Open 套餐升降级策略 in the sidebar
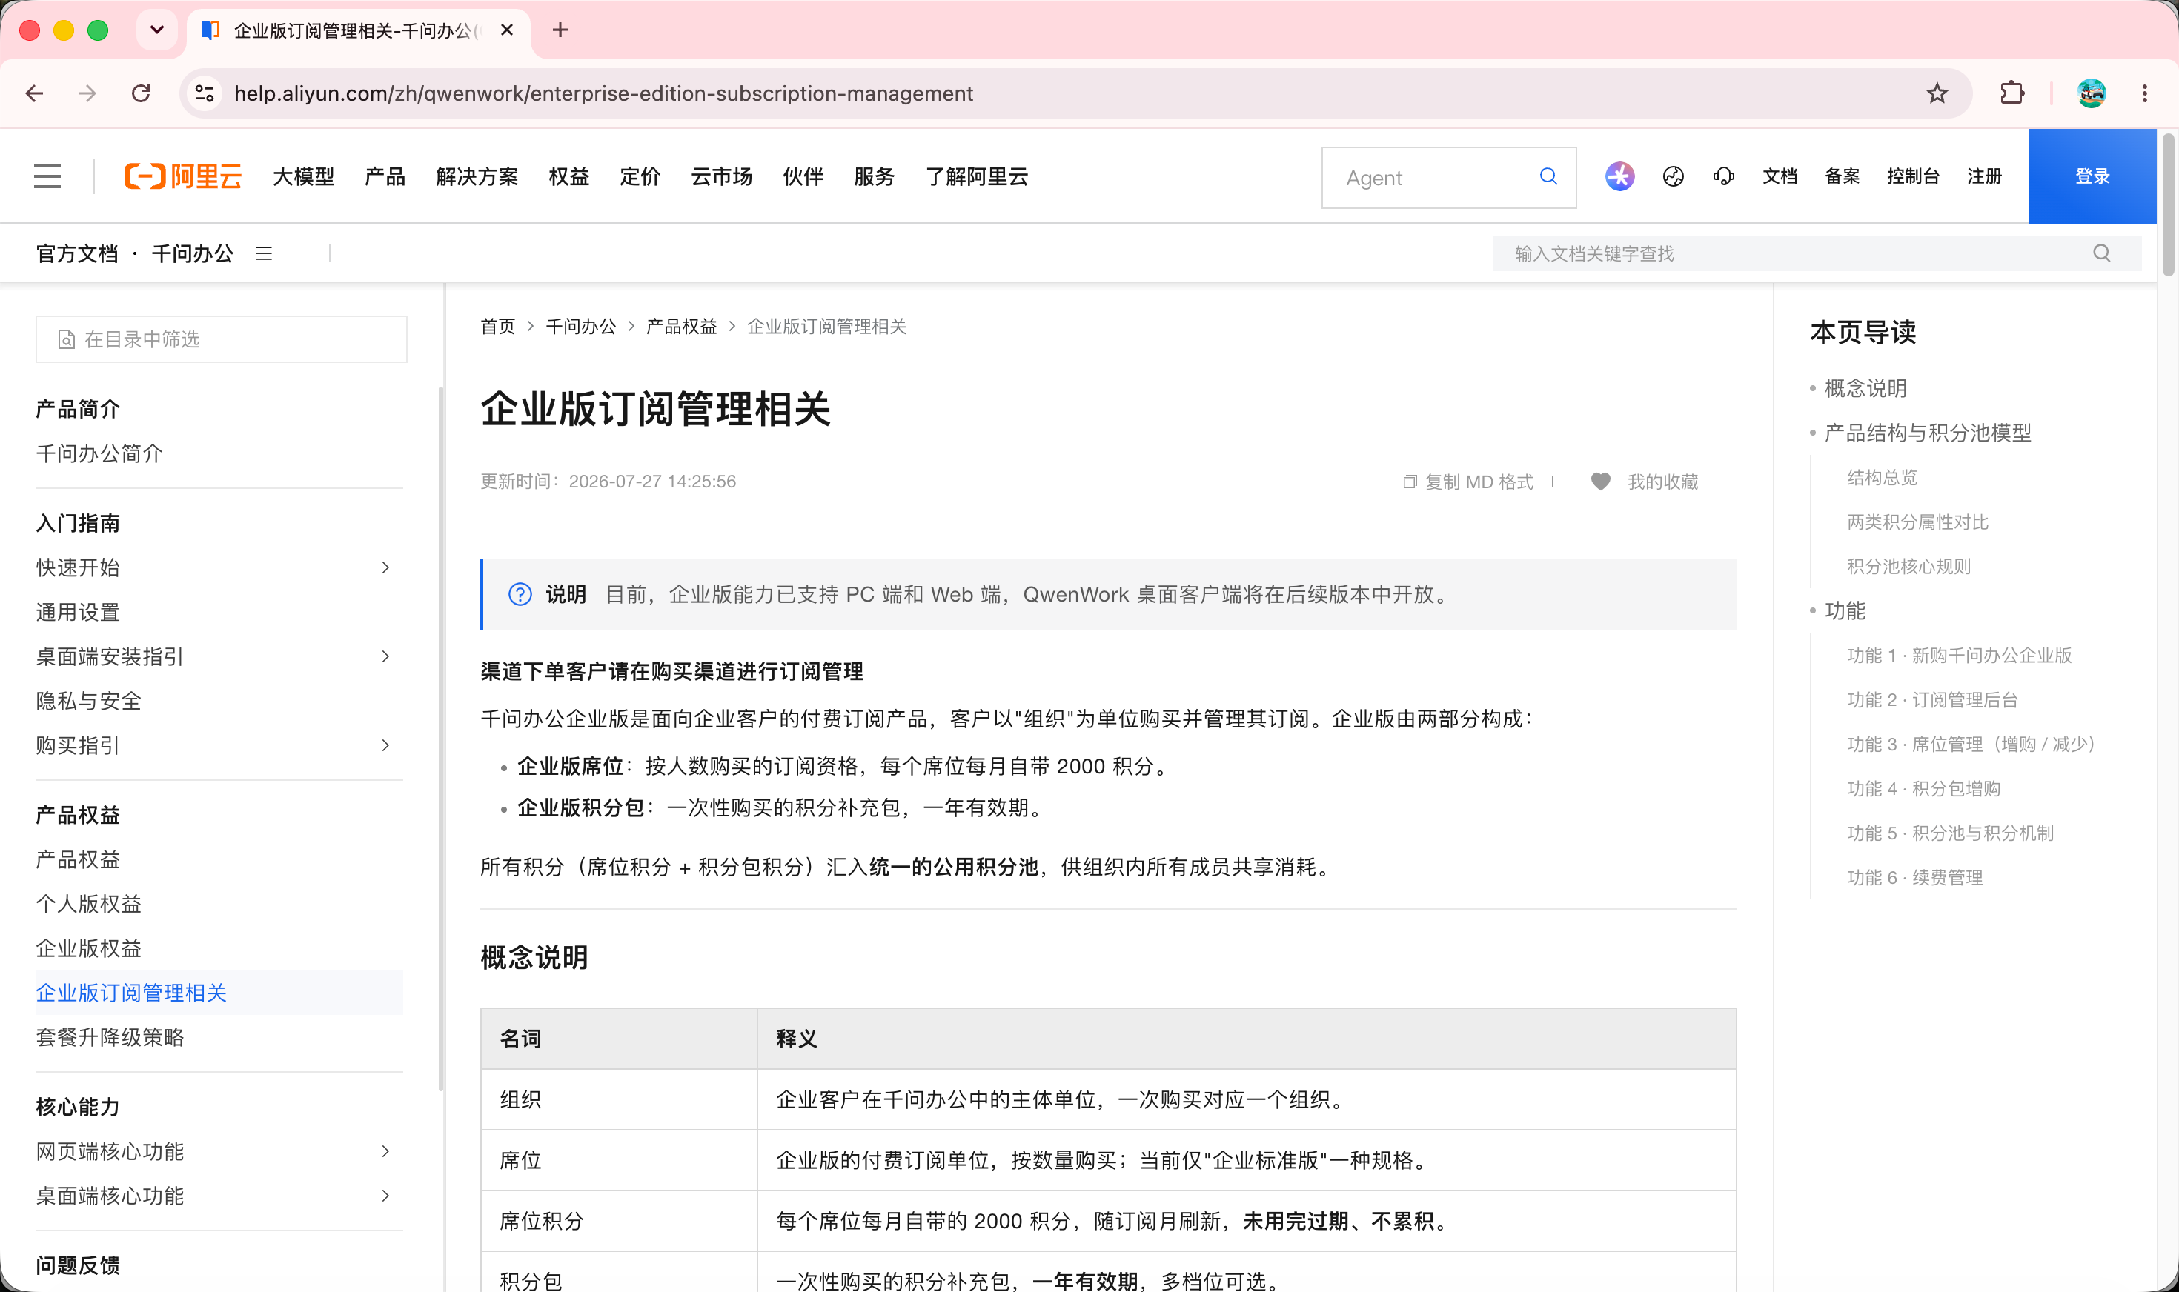Screen dimensions: 2179x1292 coord(110,1037)
